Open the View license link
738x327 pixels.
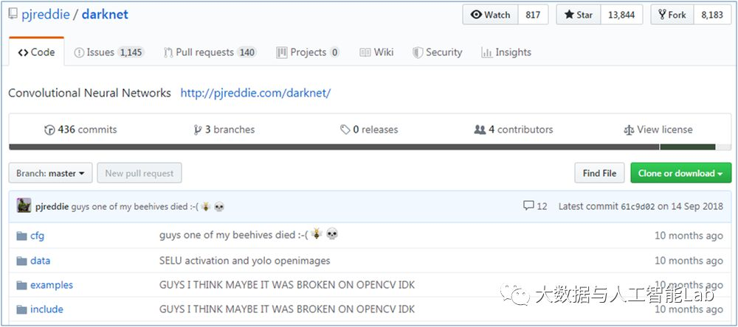pyautogui.click(x=658, y=130)
